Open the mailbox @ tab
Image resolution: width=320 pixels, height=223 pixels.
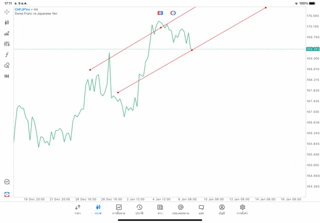point(180,210)
